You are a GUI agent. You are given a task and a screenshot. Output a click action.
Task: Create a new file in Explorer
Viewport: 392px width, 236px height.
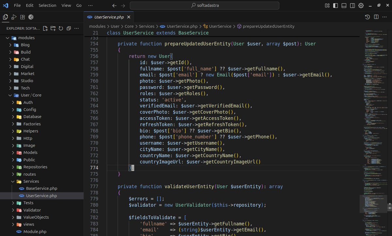click(45, 28)
